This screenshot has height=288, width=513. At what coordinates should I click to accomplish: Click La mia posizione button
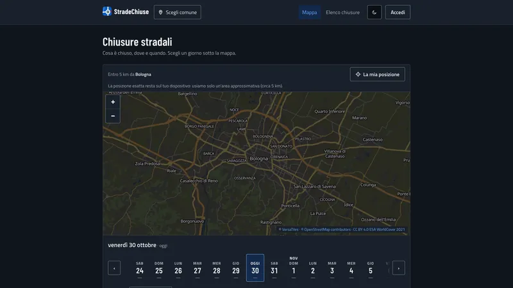377,74
